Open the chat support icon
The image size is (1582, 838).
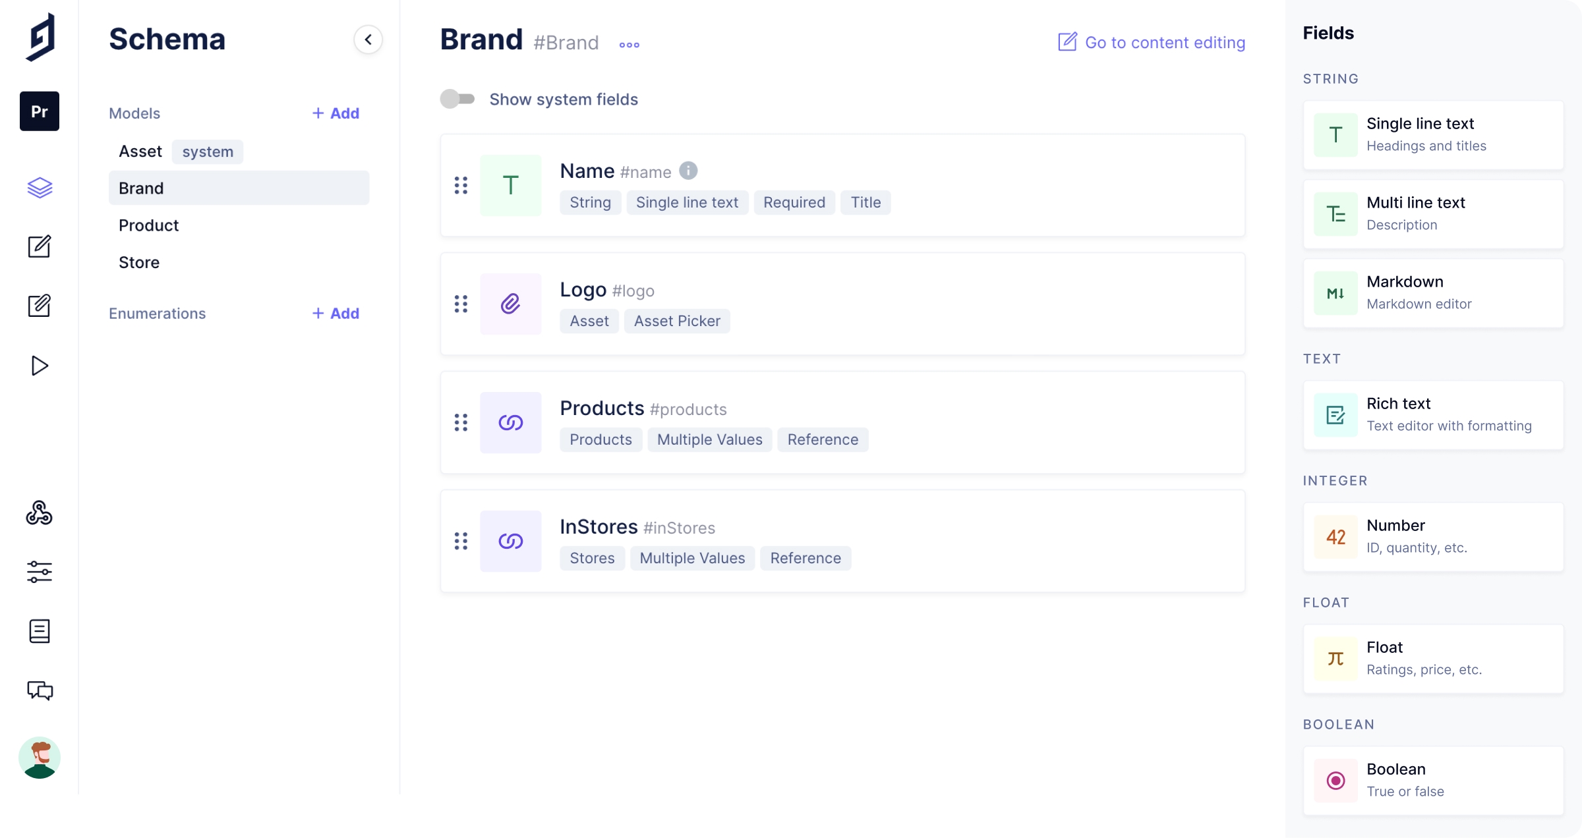point(40,690)
